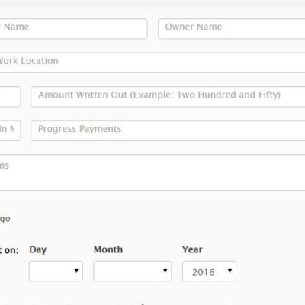Screen dimensions: 305x305
Task: Click the Year label text
Action: click(192, 249)
